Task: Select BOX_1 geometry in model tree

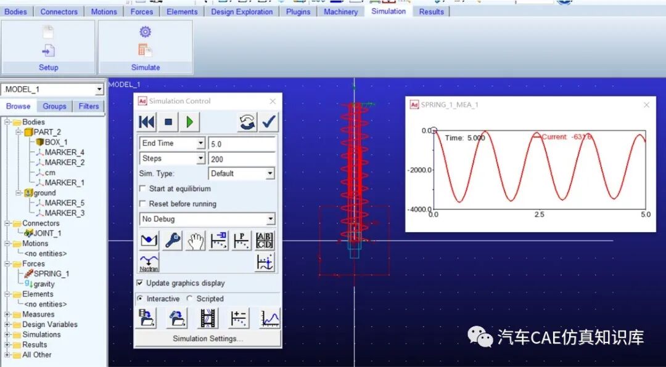Action: tap(52, 142)
